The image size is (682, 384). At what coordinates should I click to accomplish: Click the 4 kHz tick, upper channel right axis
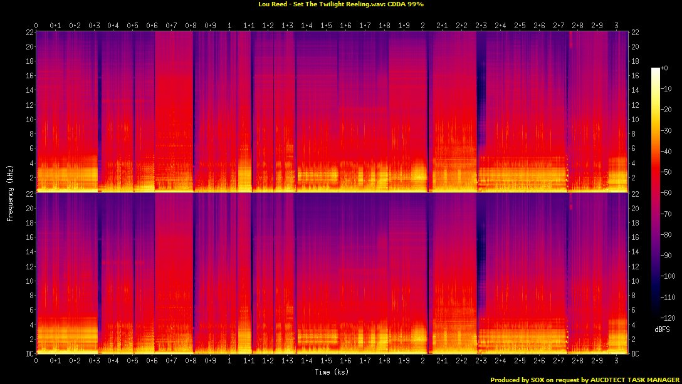pyautogui.click(x=633, y=163)
